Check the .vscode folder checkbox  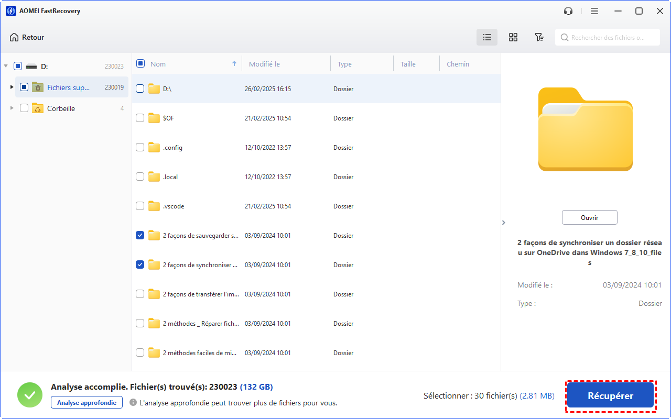pos(140,206)
